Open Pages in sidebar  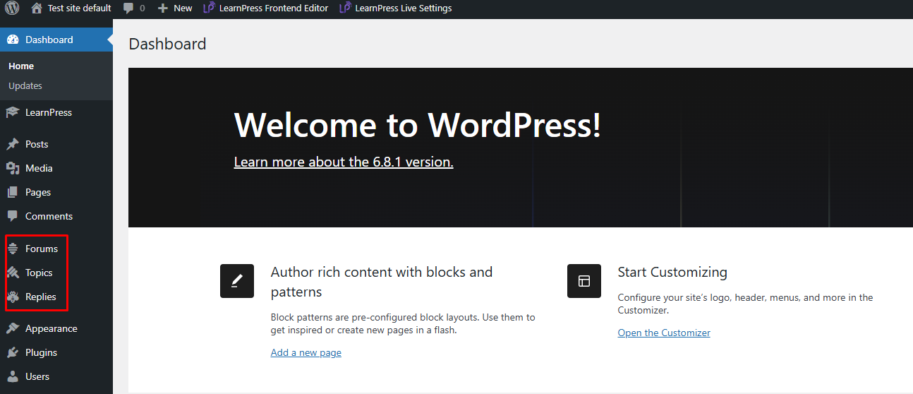click(x=38, y=192)
